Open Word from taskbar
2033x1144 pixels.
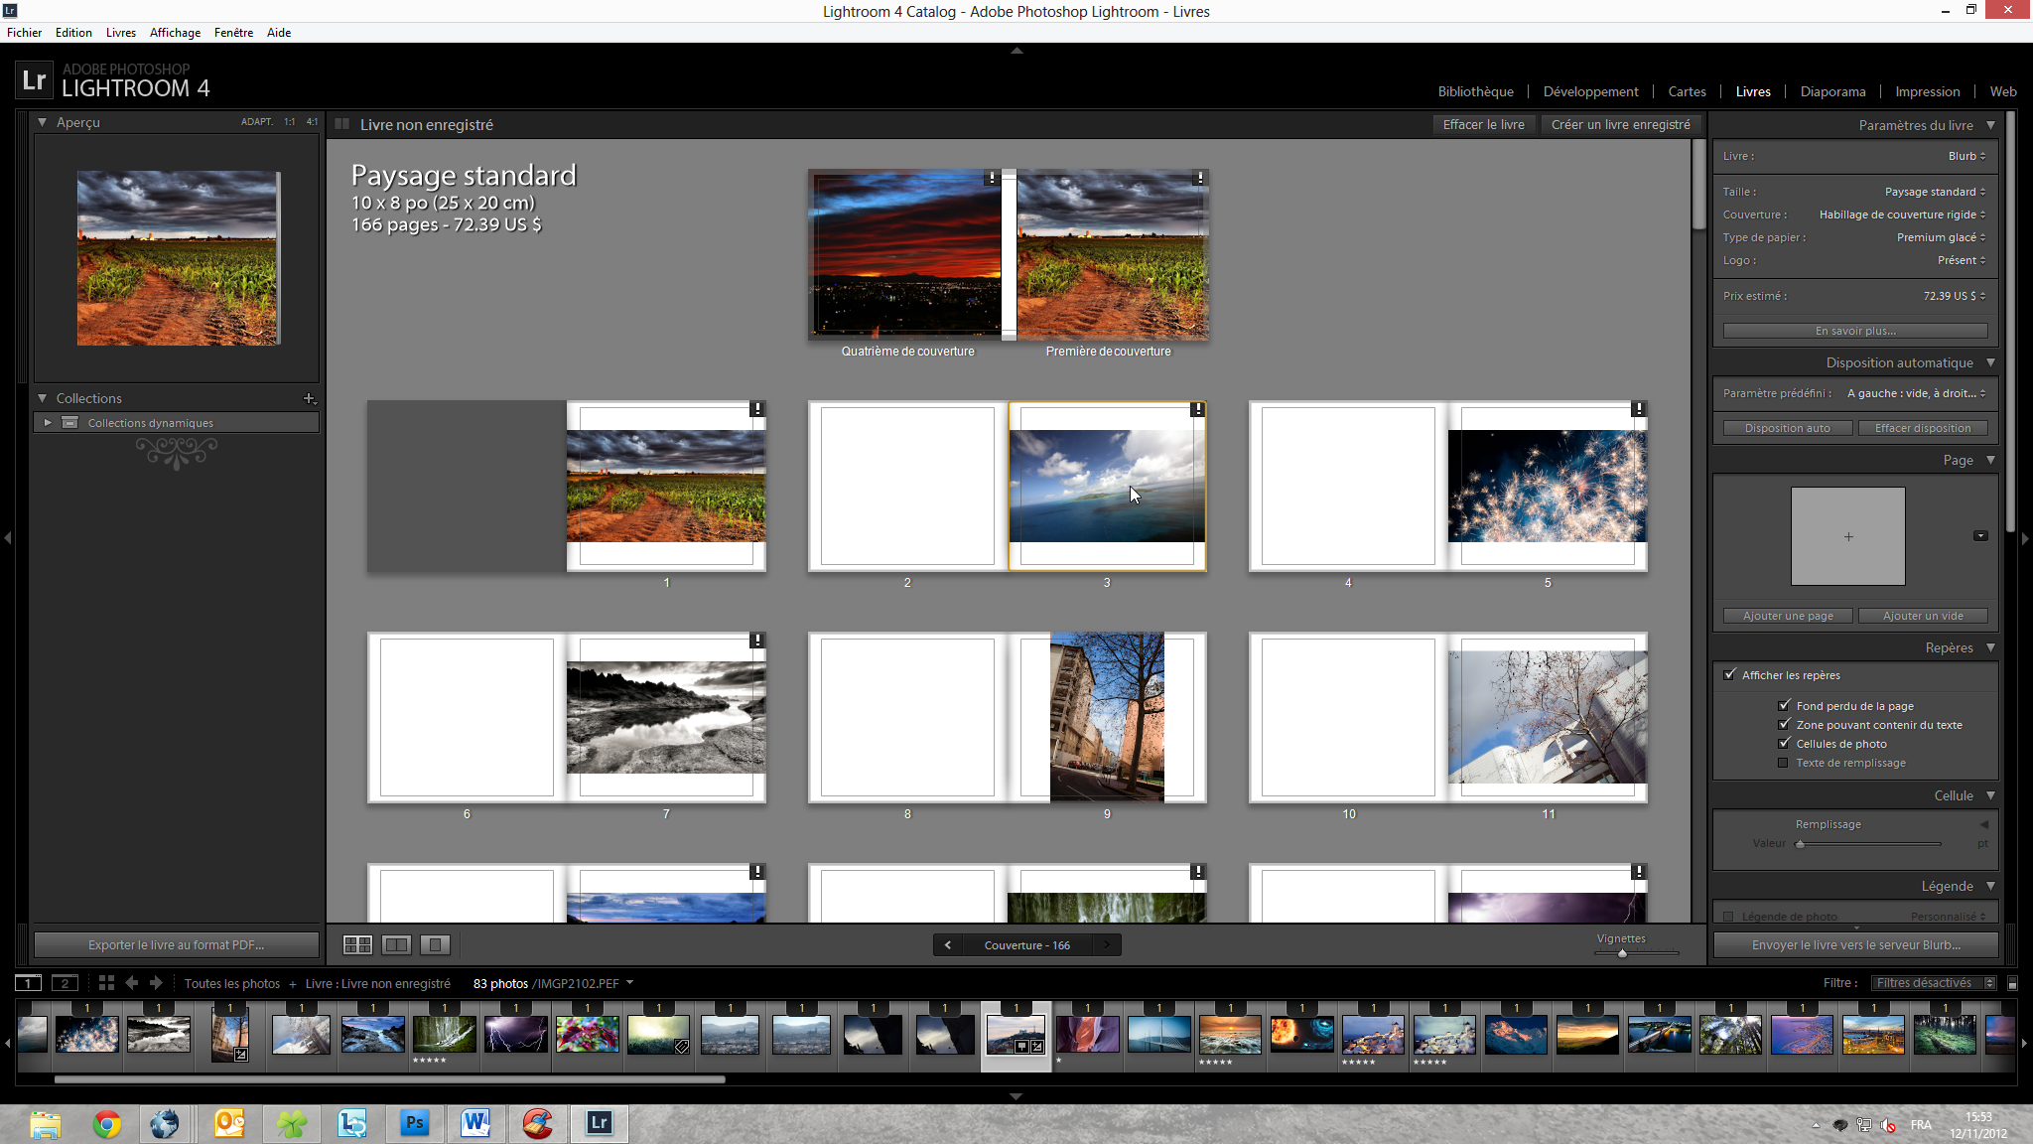click(x=475, y=1123)
